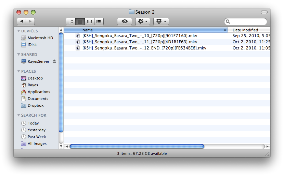The image size is (284, 176).
Task: Click the episode 11 video file icon
Action: (x=78, y=42)
